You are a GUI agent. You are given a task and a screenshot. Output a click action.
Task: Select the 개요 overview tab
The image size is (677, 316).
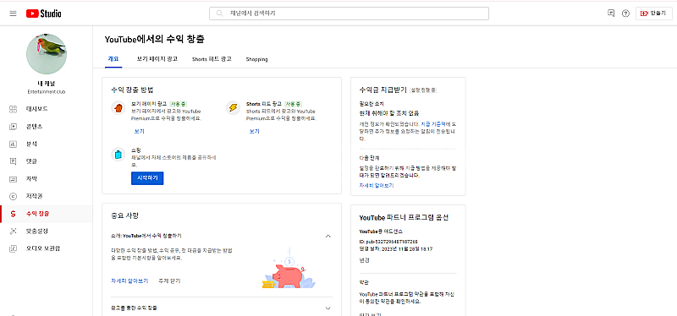click(x=113, y=59)
